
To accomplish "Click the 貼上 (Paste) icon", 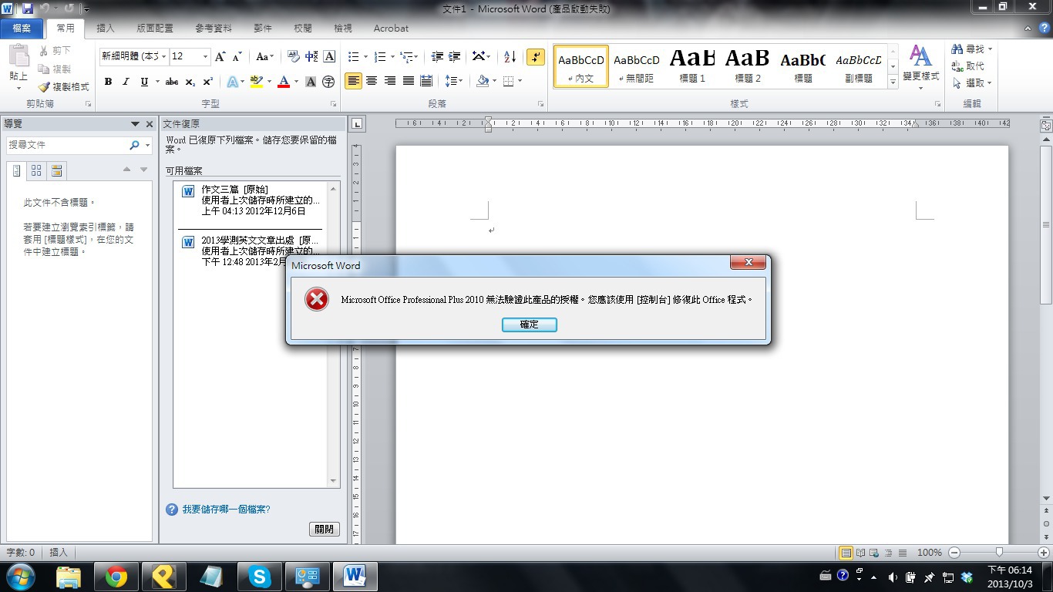I will (x=19, y=55).
